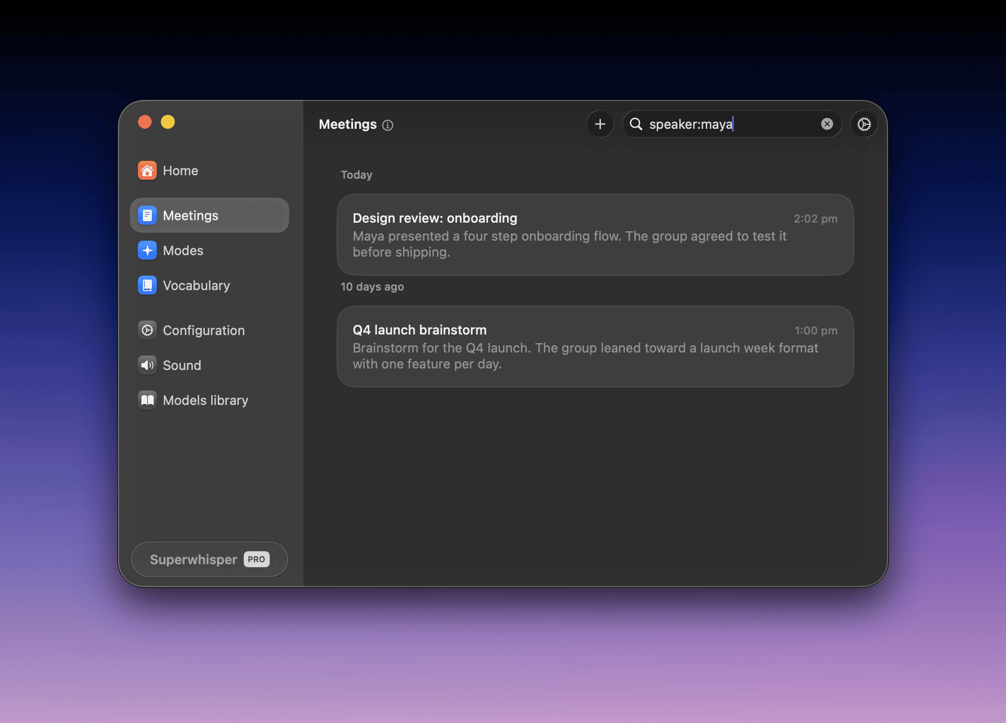Click the 10 days ago header
This screenshot has width=1006, height=723.
pos(372,287)
